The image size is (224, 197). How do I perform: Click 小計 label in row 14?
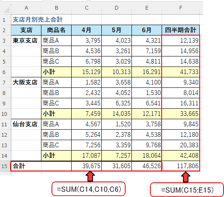point(56,156)
